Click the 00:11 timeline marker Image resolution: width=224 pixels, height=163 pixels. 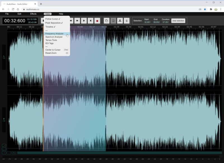click(x=19, y=27)
